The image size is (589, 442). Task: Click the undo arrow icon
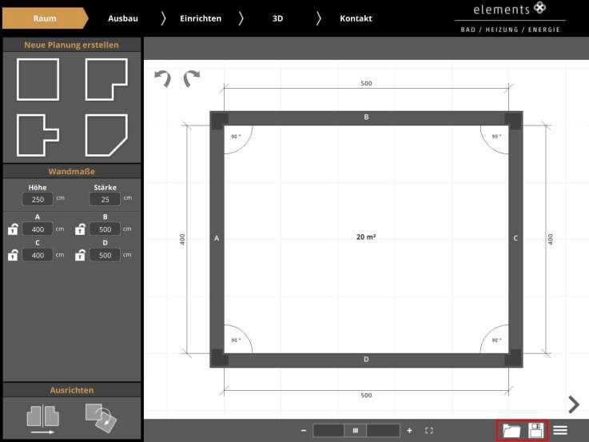[163, 78]
